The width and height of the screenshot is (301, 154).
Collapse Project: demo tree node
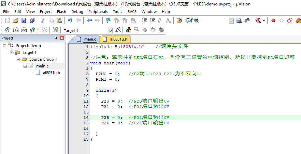click(x=5, y=46)
